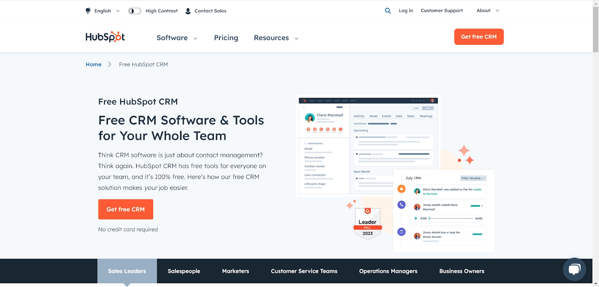Click the page vertical scrollbar
This screenshot has height=287, width=599.
pyautogui.click(x=596, y=30)
